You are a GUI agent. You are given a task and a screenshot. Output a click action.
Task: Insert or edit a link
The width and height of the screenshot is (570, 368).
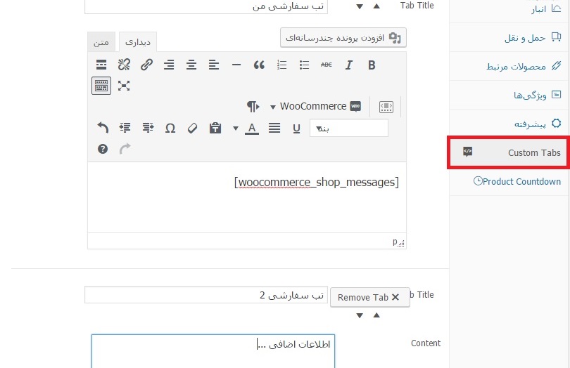[x=146, y=65]
